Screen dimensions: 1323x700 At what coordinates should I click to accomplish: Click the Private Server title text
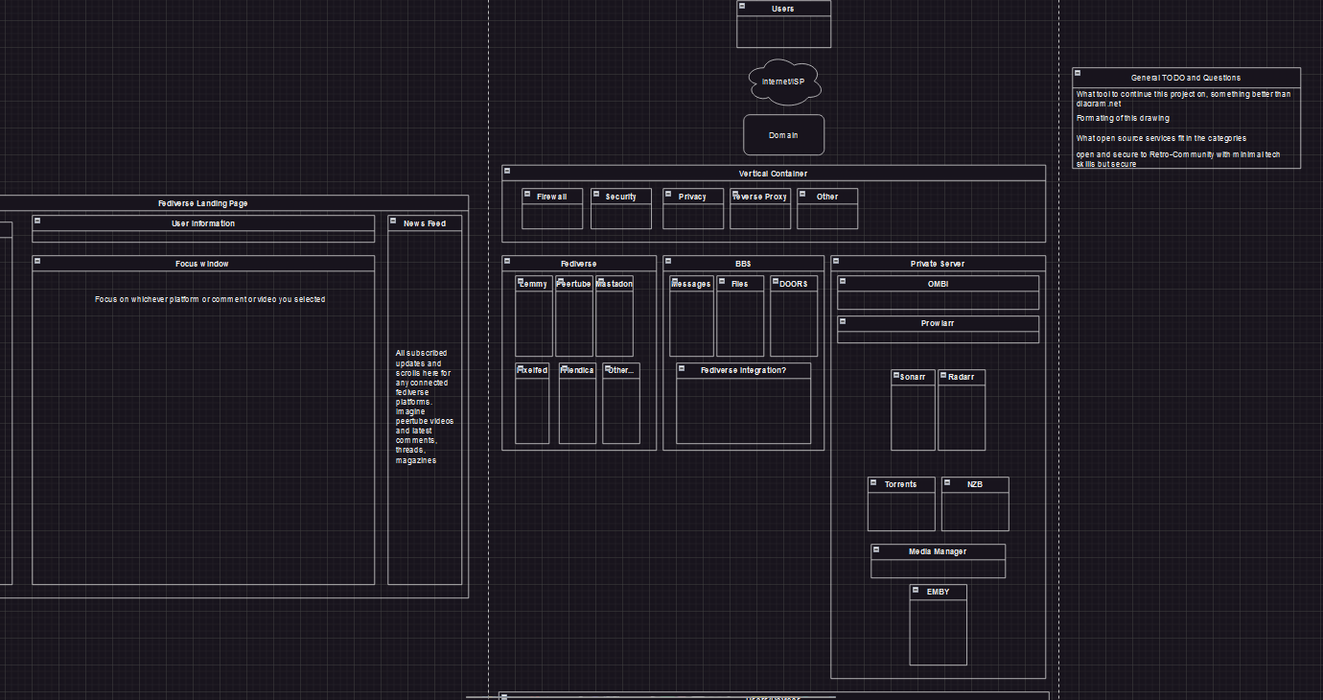(x=938, y=264)
